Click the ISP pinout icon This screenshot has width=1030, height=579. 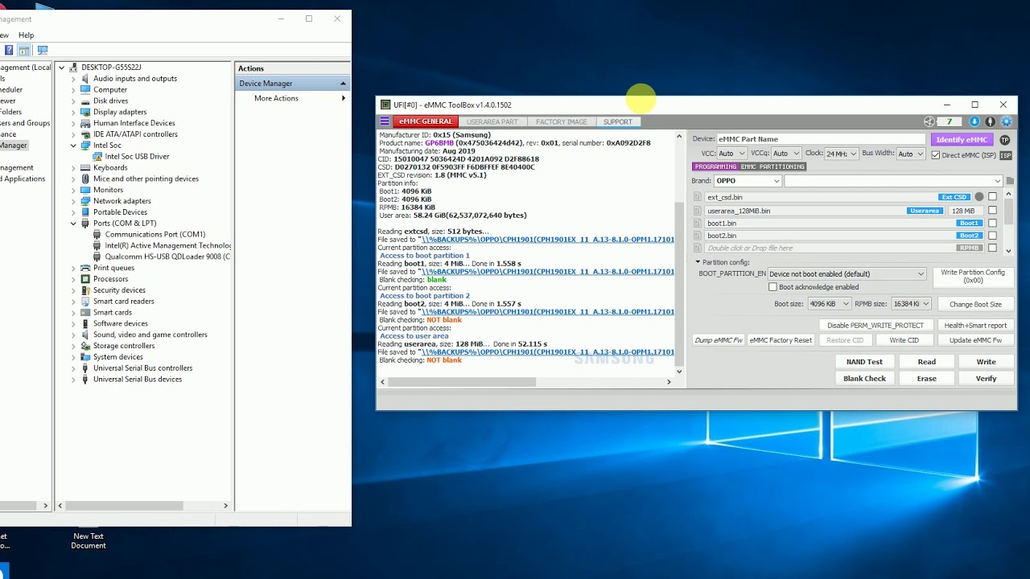1006,155
